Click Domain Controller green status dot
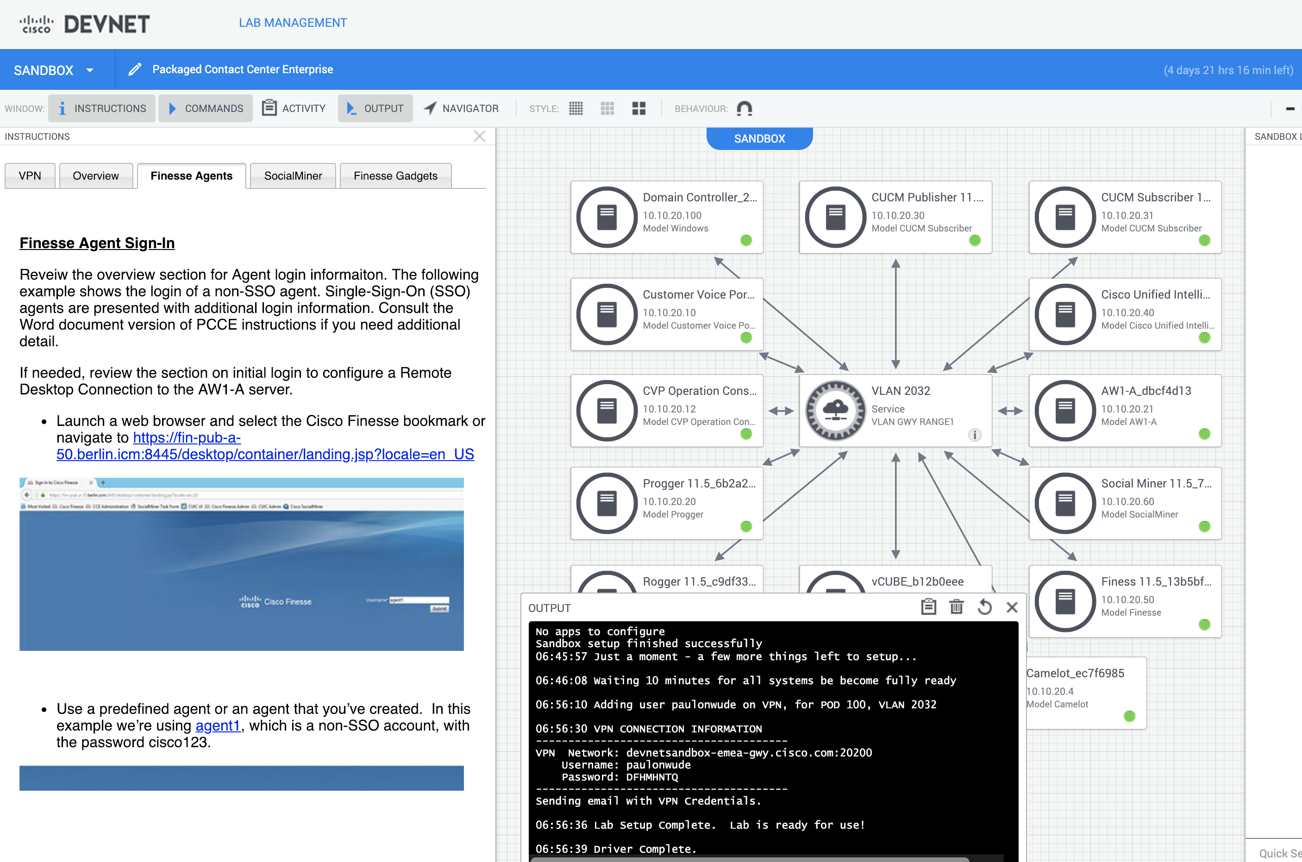This screenshot has width=1302, height=862. (x=745, y=240)
